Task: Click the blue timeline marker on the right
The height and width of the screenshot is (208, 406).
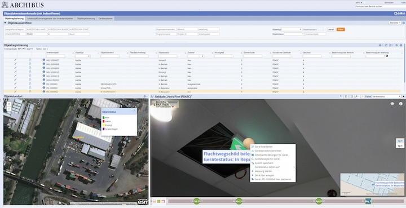Action: (x=368, y=201)
